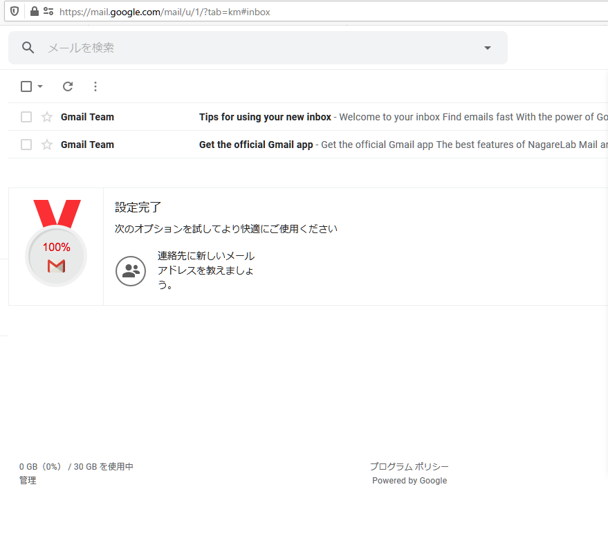
Task: Click the tracking protection shield icon
Action: (15, 11)
